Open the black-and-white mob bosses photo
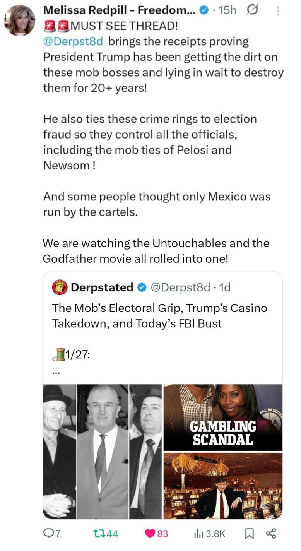 click(x=102, y=451)
